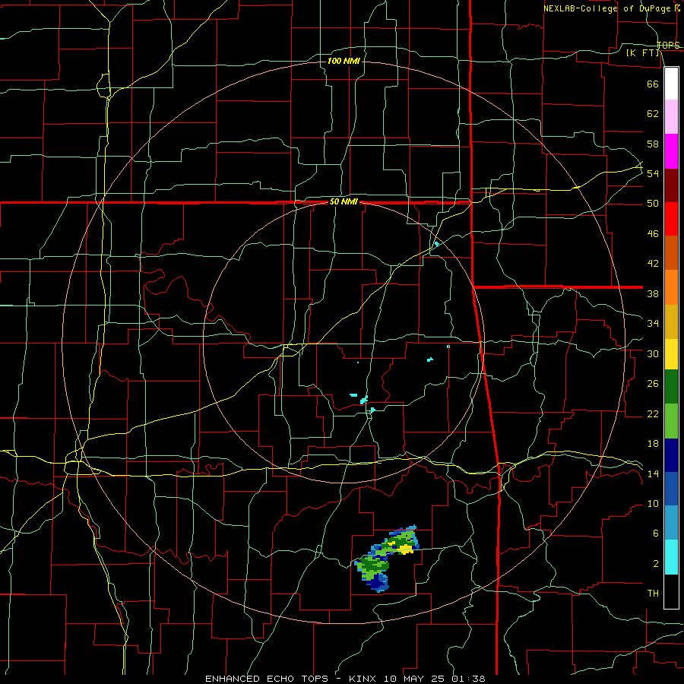
Task: Select the light green legend swatch
Action: 671,421
